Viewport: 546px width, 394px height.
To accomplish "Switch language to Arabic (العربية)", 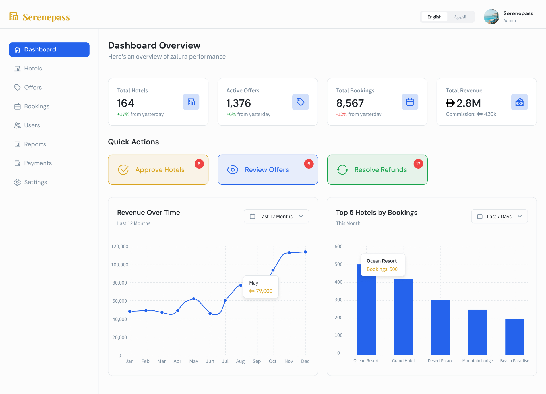I will [460, 17].
